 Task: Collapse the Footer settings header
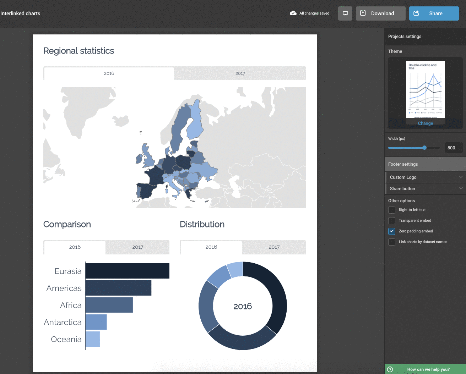point(425,164)
